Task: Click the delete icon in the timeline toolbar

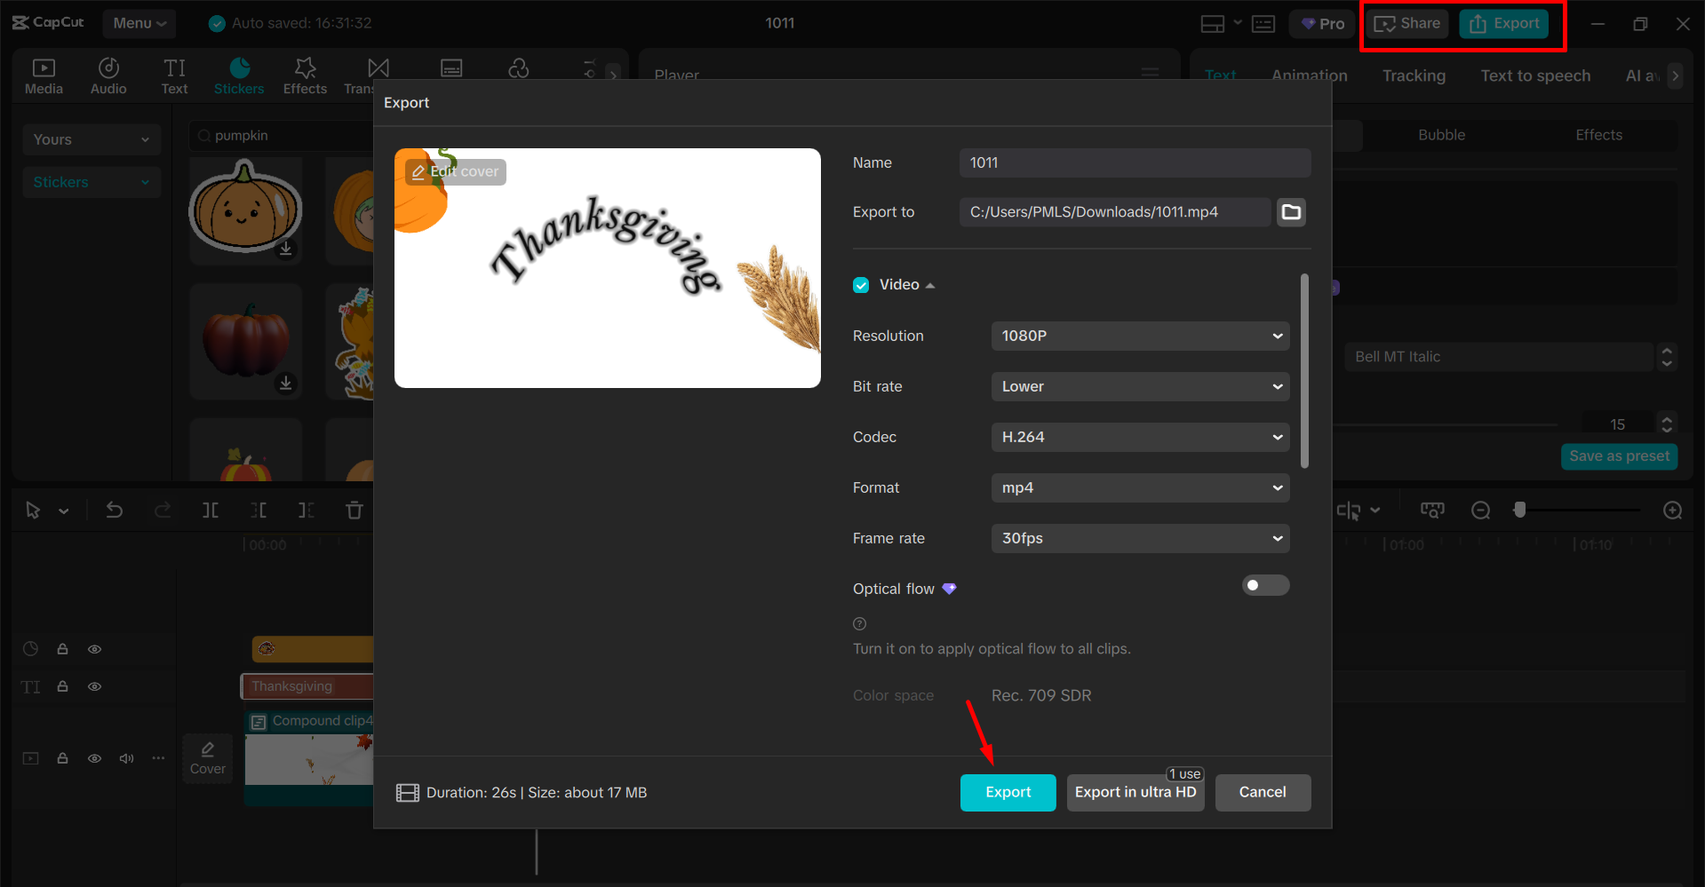Action: click(x=354, y=510)
